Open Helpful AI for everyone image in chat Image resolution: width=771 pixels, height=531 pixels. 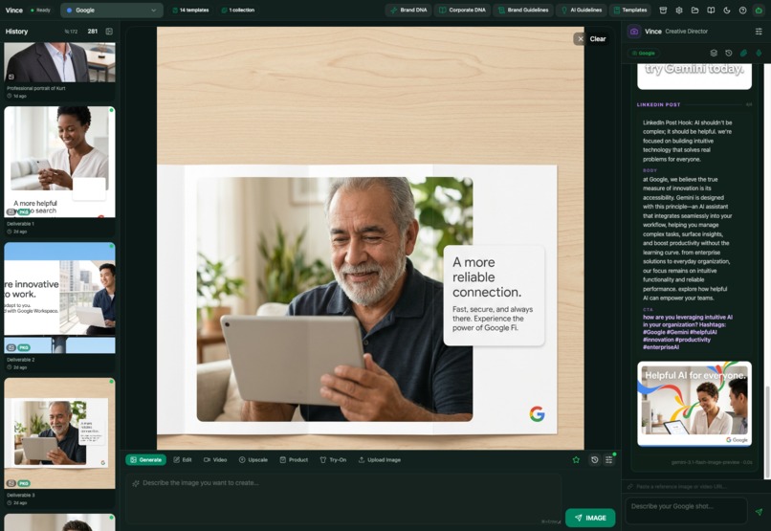point(694,404)
